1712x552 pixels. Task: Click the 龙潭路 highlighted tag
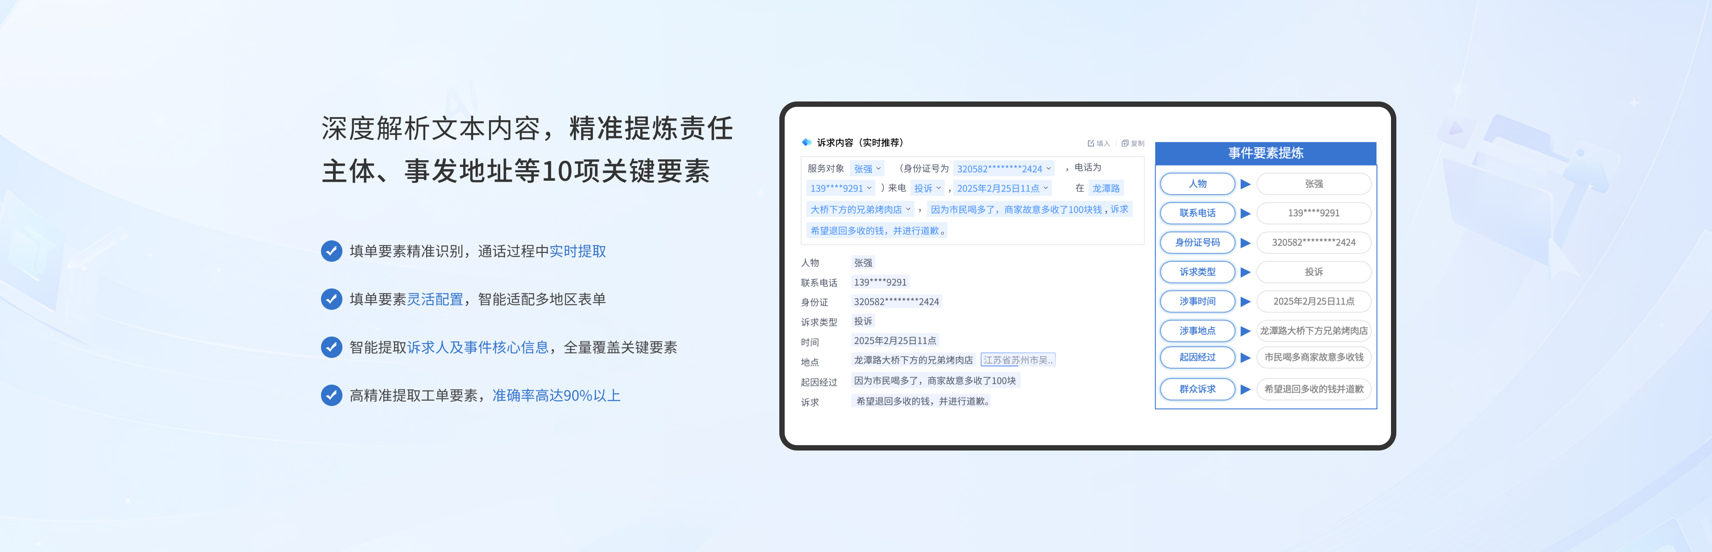pos(1106,188)
